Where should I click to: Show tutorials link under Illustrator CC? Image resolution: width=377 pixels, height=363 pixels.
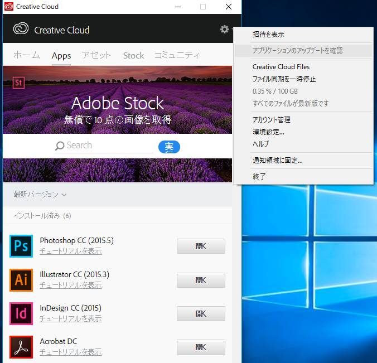click(71, 285)
